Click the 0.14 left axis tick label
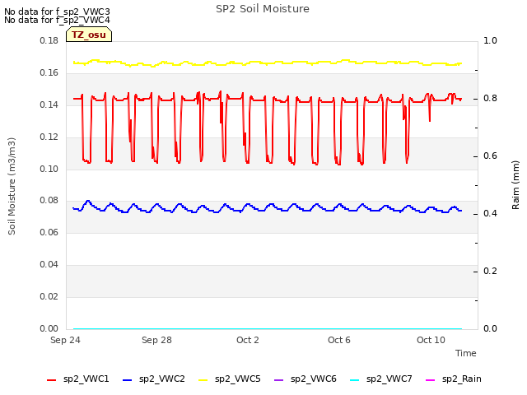Image resolution: width=527 pixels, height=395 pixels. point(49,105)
